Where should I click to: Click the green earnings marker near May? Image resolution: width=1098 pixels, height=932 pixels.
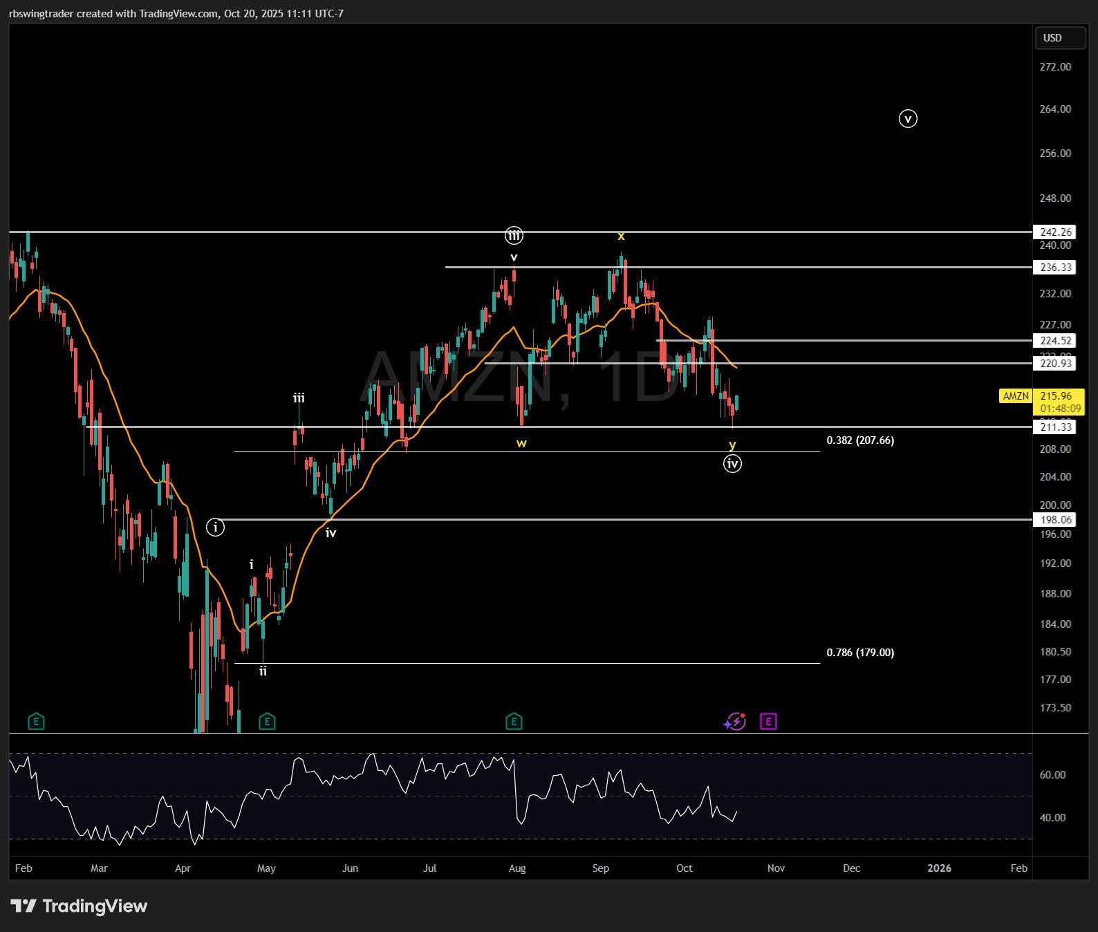(268, 722)
